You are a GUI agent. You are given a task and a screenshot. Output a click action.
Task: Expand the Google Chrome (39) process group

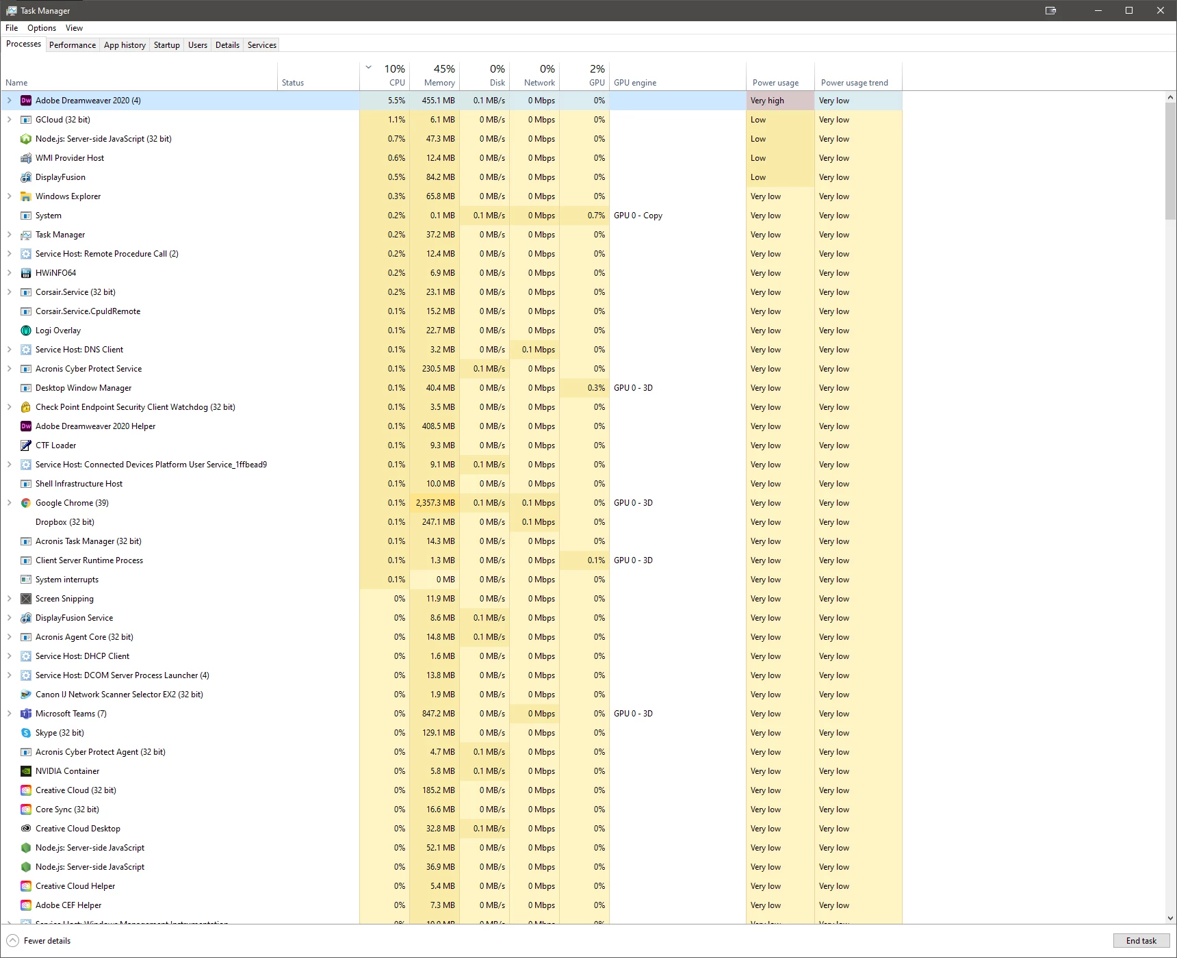(x=10, y=503)
